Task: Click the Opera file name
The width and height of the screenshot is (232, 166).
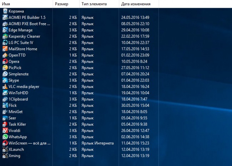Action: pyautogui.click(x=14, y=62)
